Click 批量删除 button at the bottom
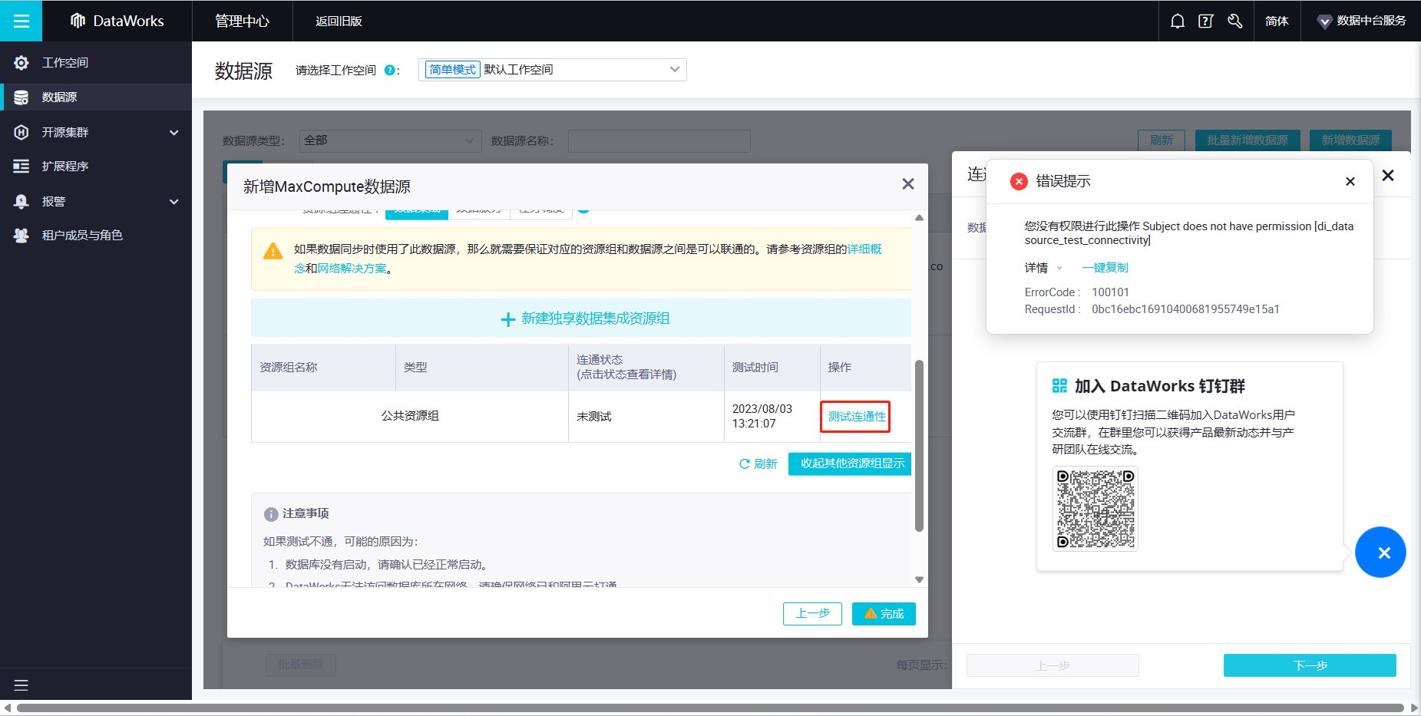 pos(301,665)
